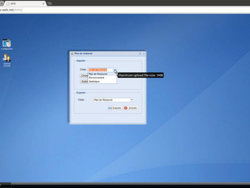Screen dimensions: 250x188
Task: Close the Plan de ristourne window
Action: (x=144, y=54)
